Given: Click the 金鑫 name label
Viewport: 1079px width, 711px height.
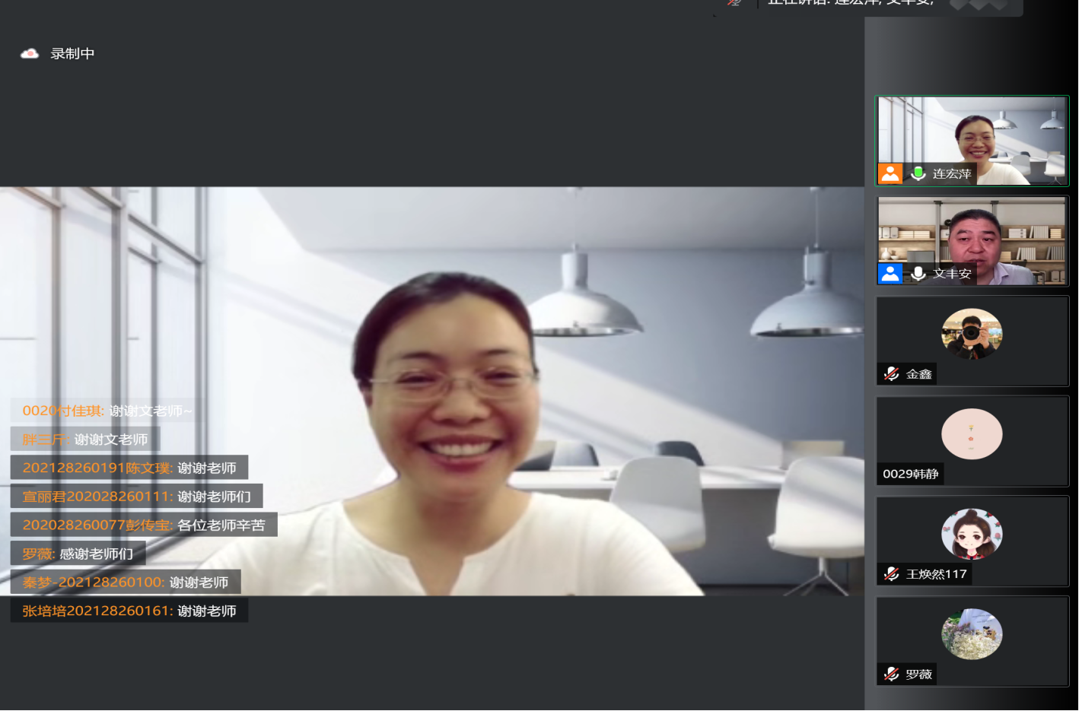Looking at the screenshot, I should 919,374.
